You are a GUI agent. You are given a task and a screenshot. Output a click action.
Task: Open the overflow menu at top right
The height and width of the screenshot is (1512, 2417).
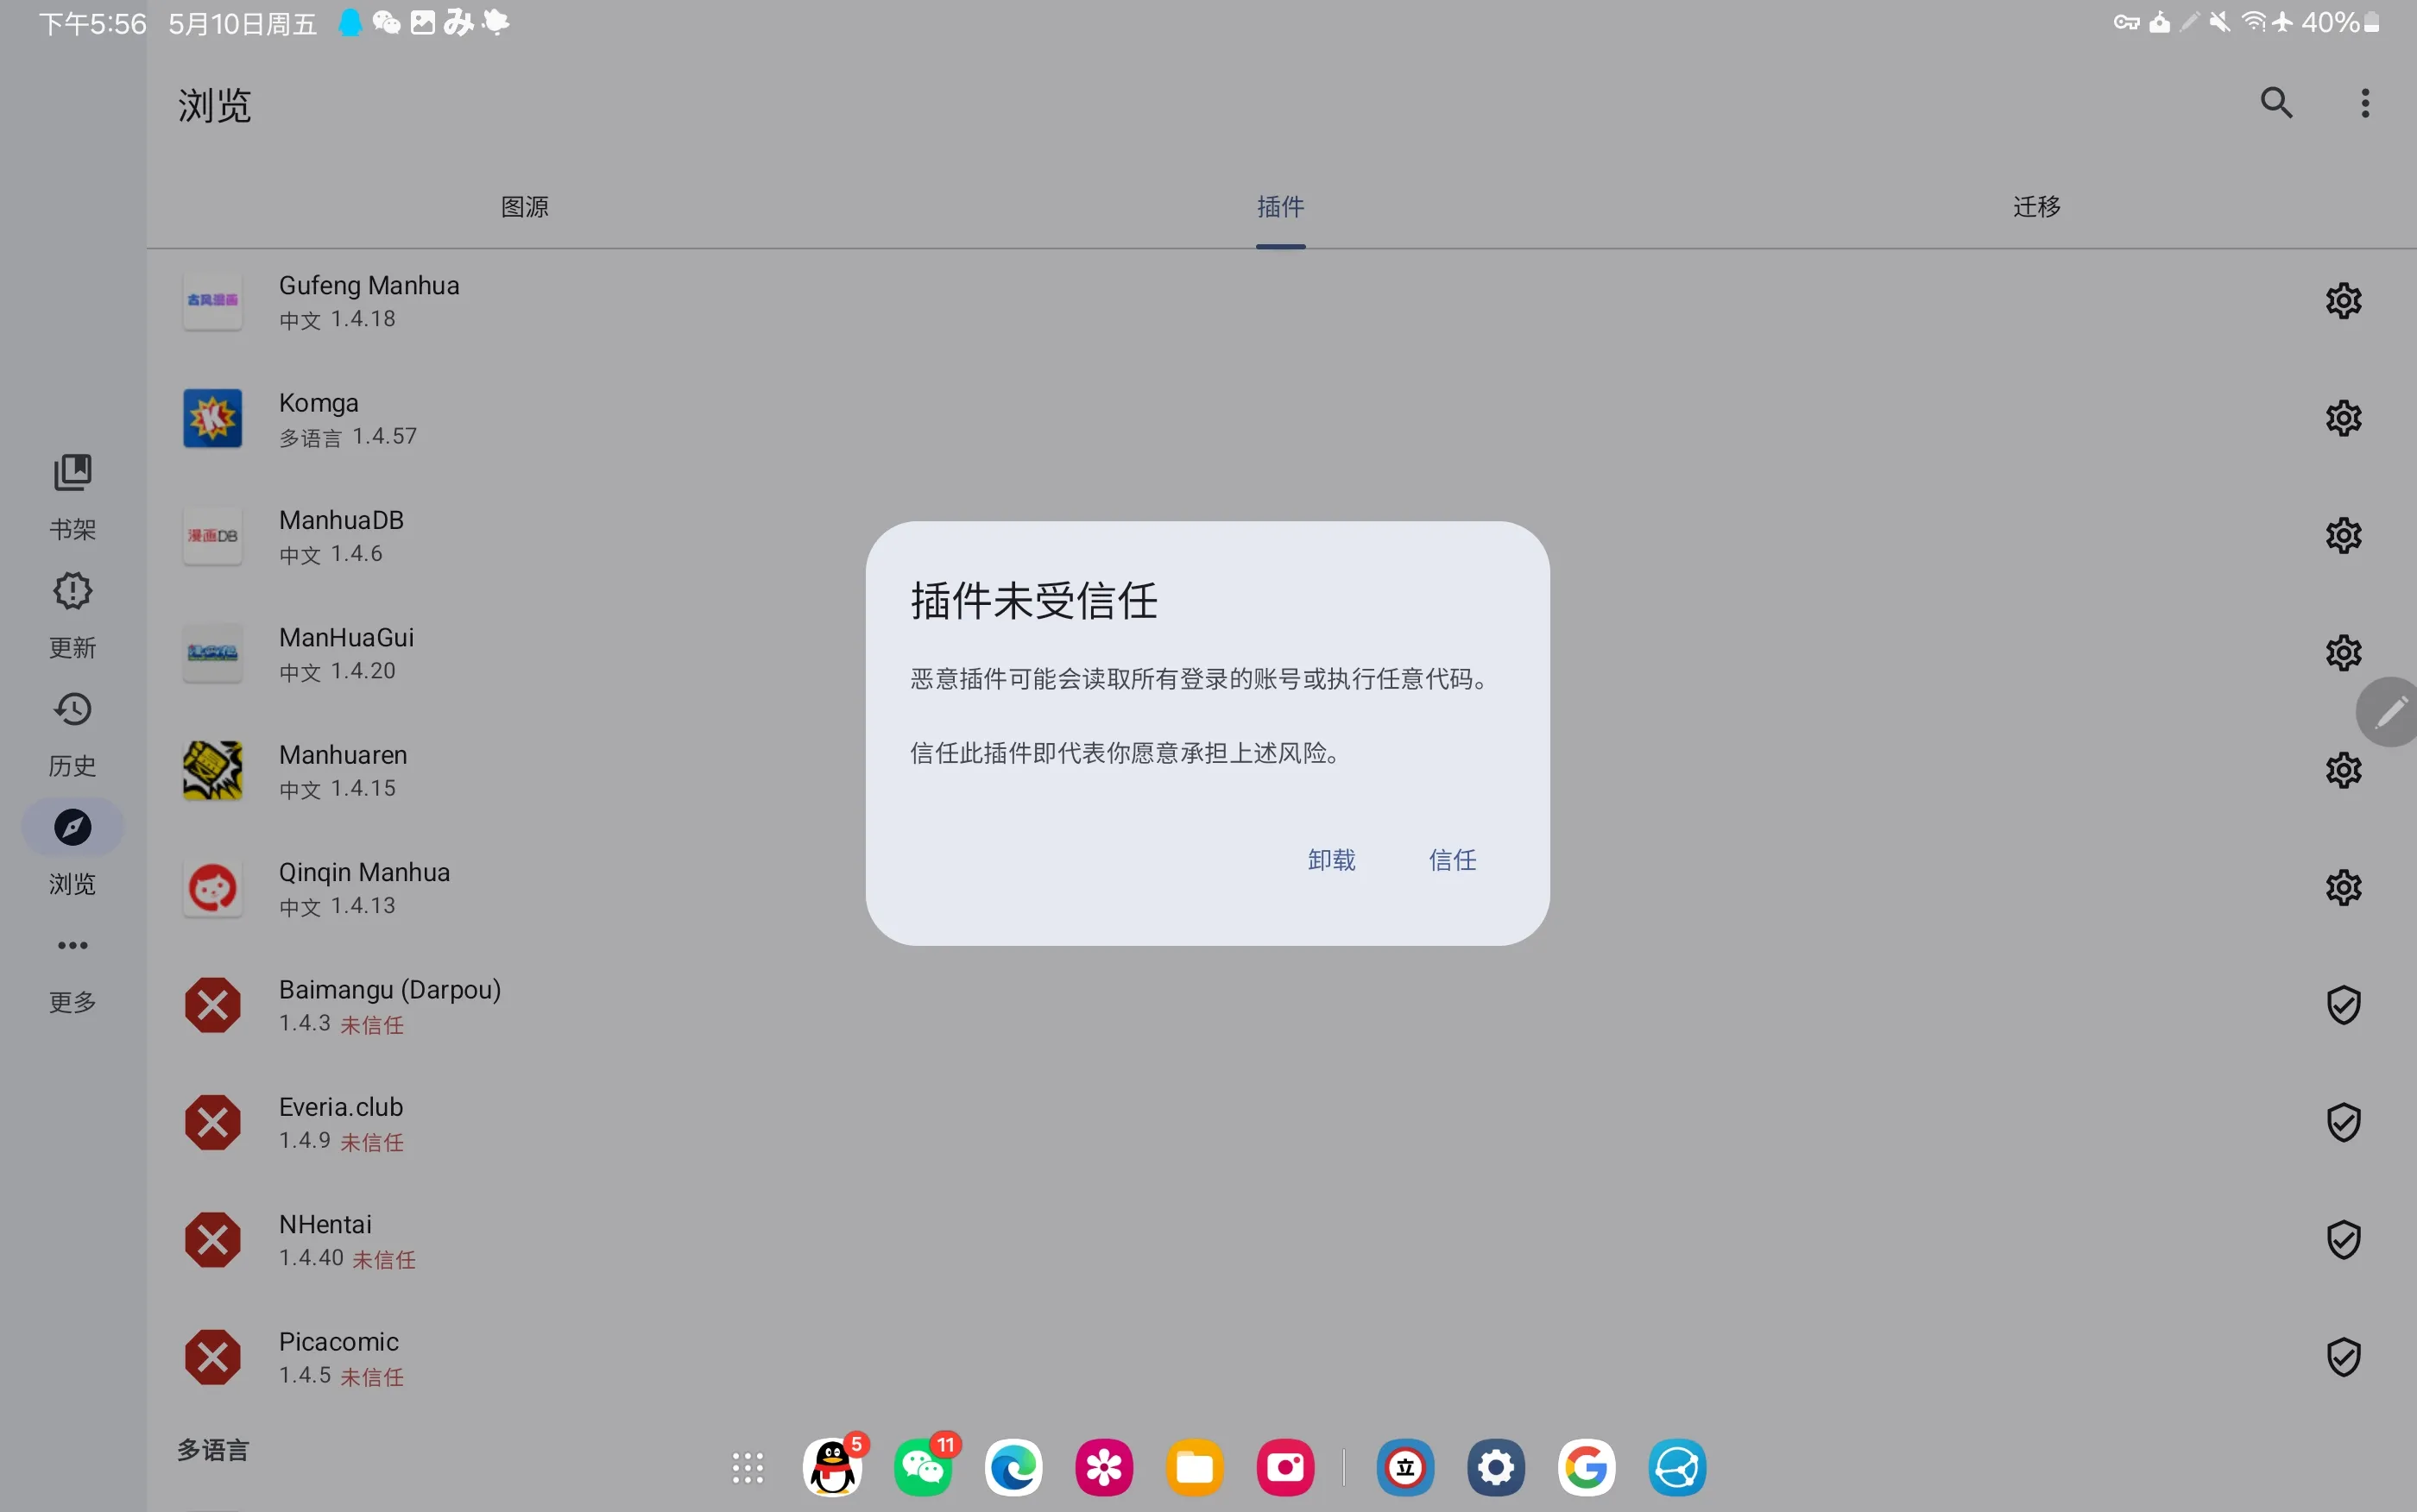click(x=2365, y=103)
